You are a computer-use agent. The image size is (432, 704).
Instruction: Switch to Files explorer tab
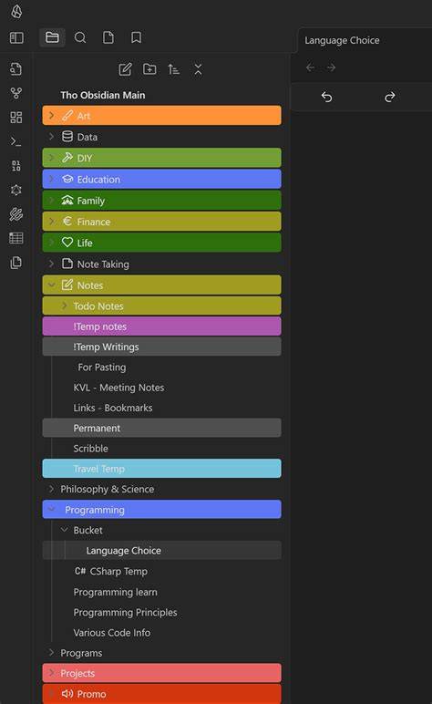point(52,37)
